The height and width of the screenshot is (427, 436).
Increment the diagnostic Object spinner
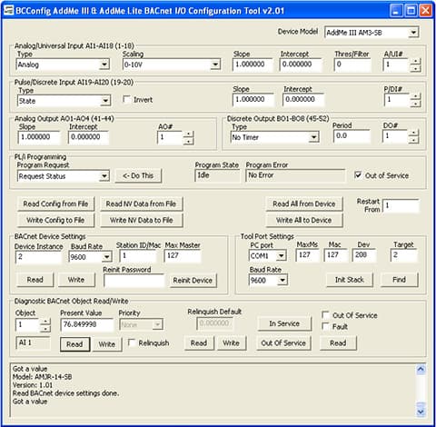coord(45,322)
